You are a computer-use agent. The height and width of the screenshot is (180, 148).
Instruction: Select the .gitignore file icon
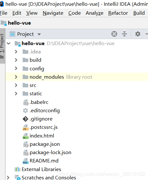(x=25, y=119)
